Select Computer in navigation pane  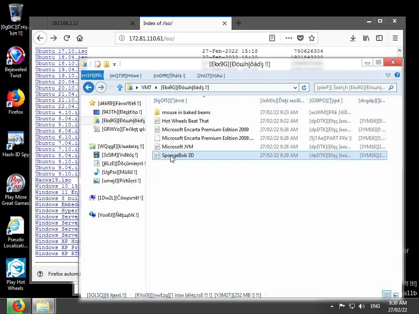117,197
